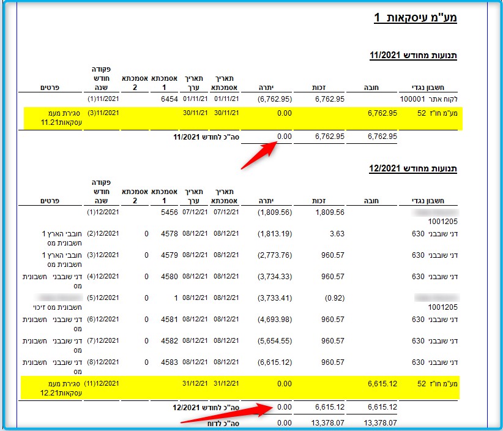503x431 pixels.
Task: Click the "יתרה" header of the 12/2021 table
Action: (x=266, y=201)
